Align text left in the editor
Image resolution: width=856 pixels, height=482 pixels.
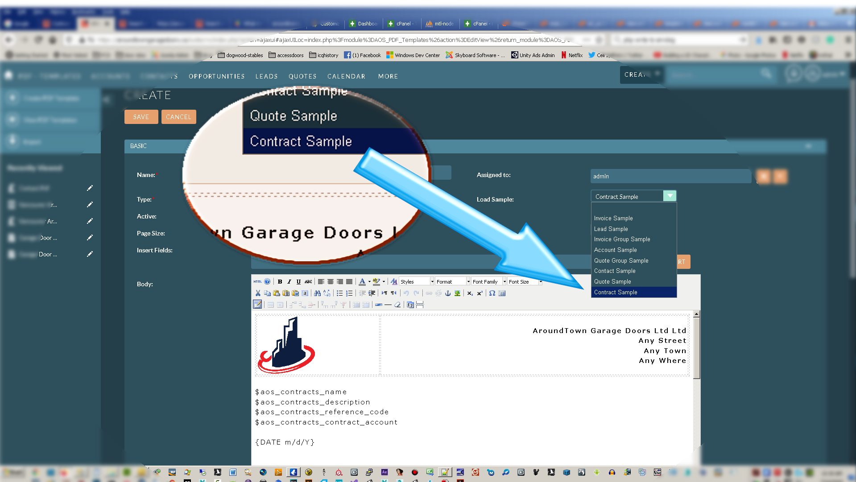[321, 282]
